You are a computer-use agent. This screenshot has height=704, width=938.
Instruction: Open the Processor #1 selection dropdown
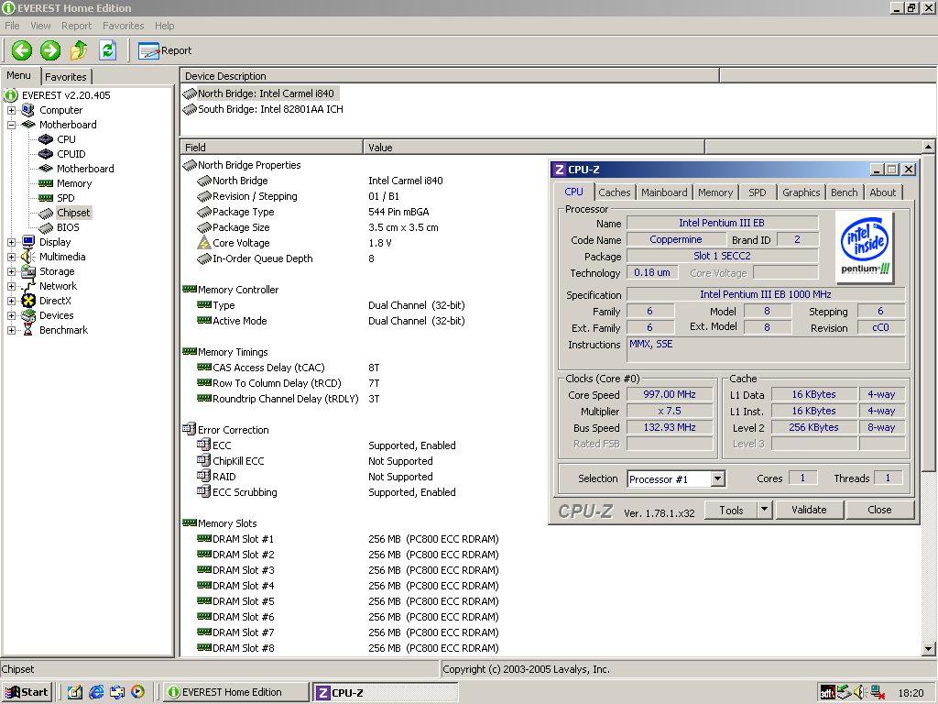pyautogui.click(x=718, y=478)
